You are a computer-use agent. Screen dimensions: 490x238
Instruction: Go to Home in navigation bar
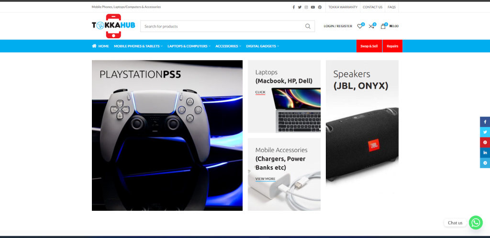pos(100,46)
